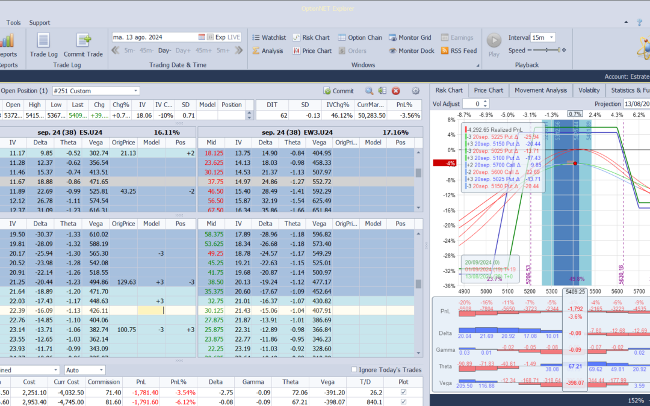Increase the Vol Adjust stepper value
This screenshot has width=650, height=406.
(x=486, y=102)
